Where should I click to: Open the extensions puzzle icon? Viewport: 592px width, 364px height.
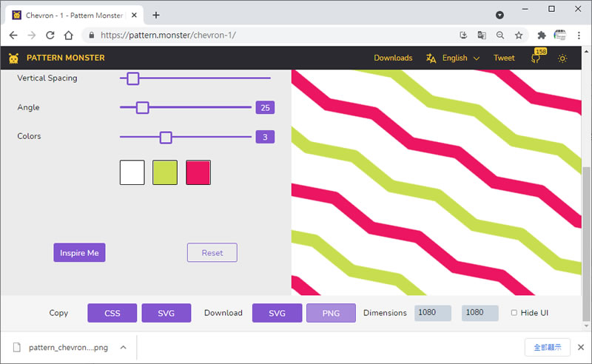point(542,35)
